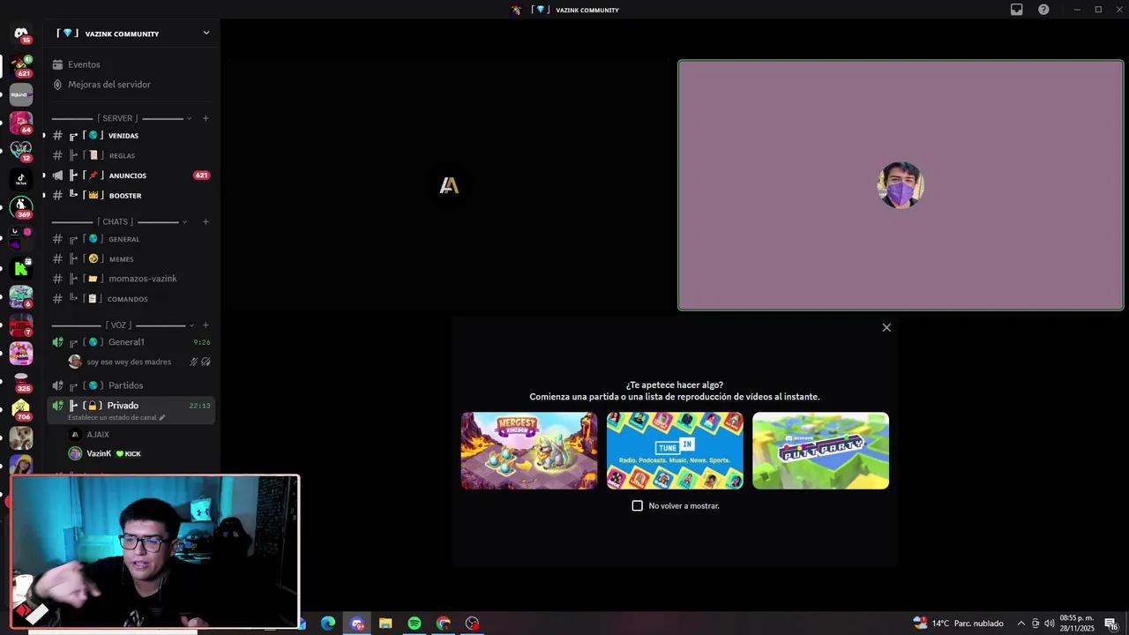Open File Explorer from taskbar

(x=385, y=624)
